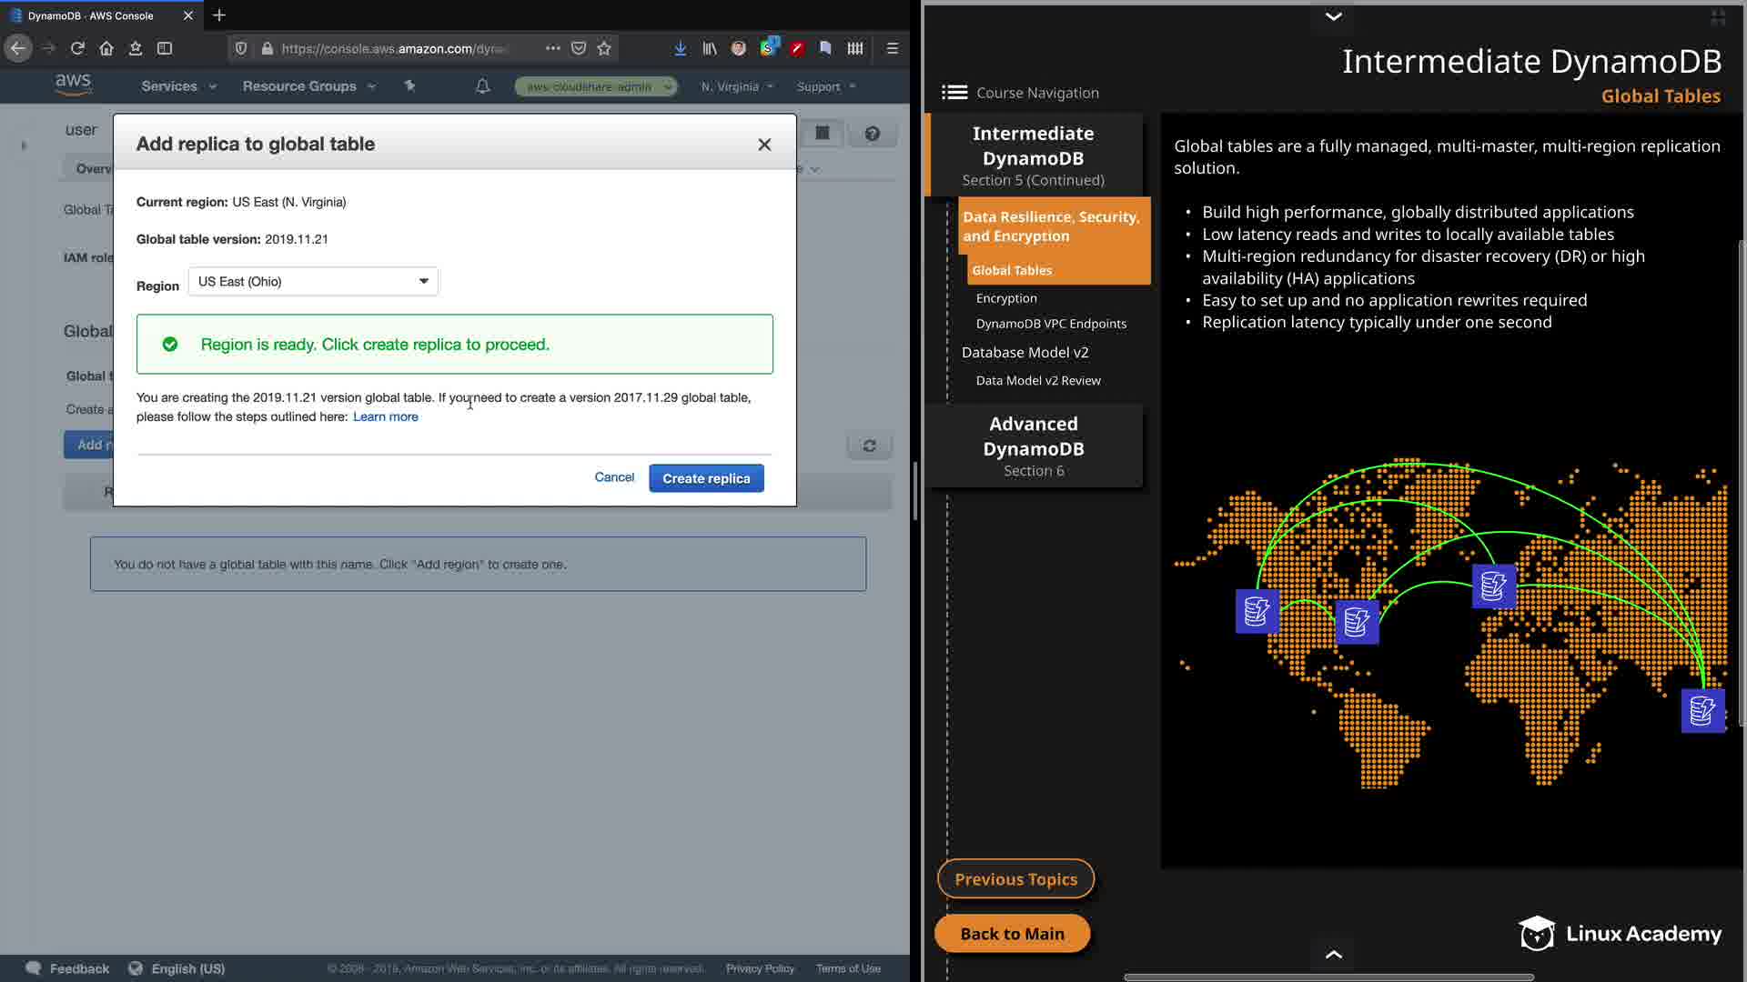Follow the Learn more link

tap(386, 416)
